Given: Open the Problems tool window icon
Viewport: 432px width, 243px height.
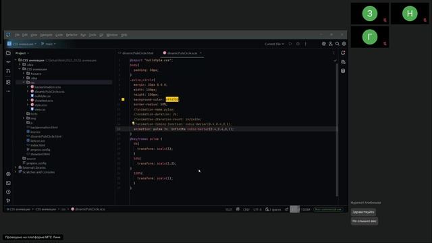Looking at the screenshot, I should point(8,192).
